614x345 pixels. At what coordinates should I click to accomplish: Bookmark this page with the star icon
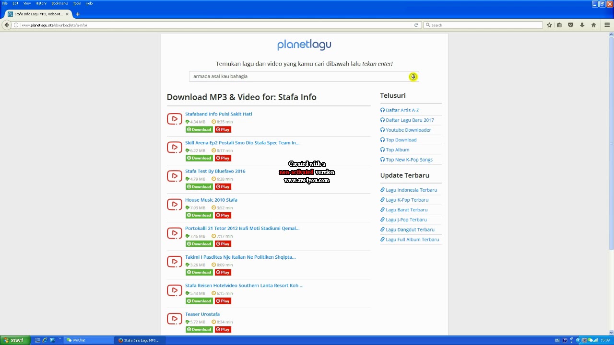[x=549, y=25]
